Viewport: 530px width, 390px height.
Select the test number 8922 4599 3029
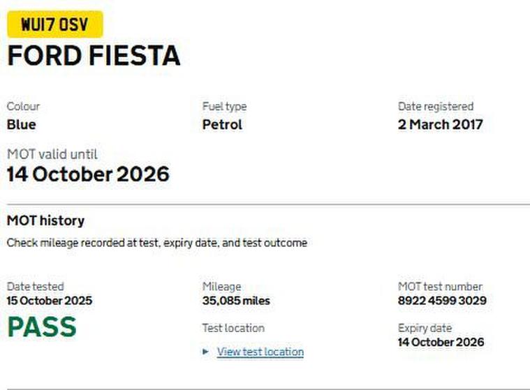[x=442, y=301]
